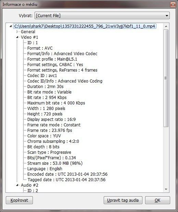Select the Display aspect ratio 16:9 row

coord(51,120)
